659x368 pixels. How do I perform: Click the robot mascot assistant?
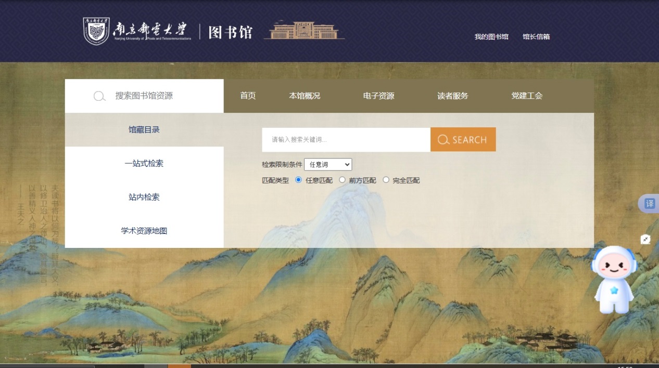coord(614,280)
